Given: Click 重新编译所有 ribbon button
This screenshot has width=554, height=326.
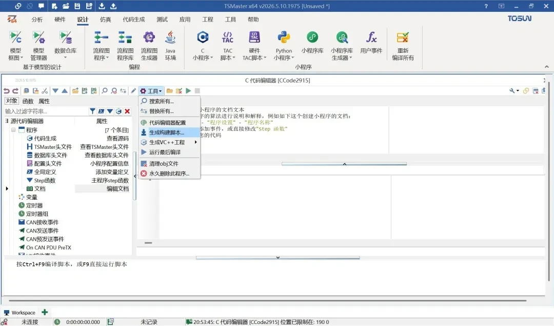Looking at the screenshot, I should coord(403,46).
